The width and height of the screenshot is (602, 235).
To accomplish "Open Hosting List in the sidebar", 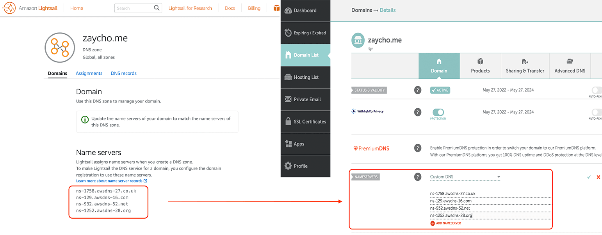I will click(305, 77).
